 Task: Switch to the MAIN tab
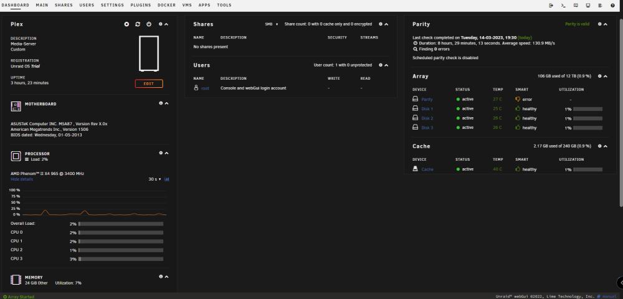42,5
